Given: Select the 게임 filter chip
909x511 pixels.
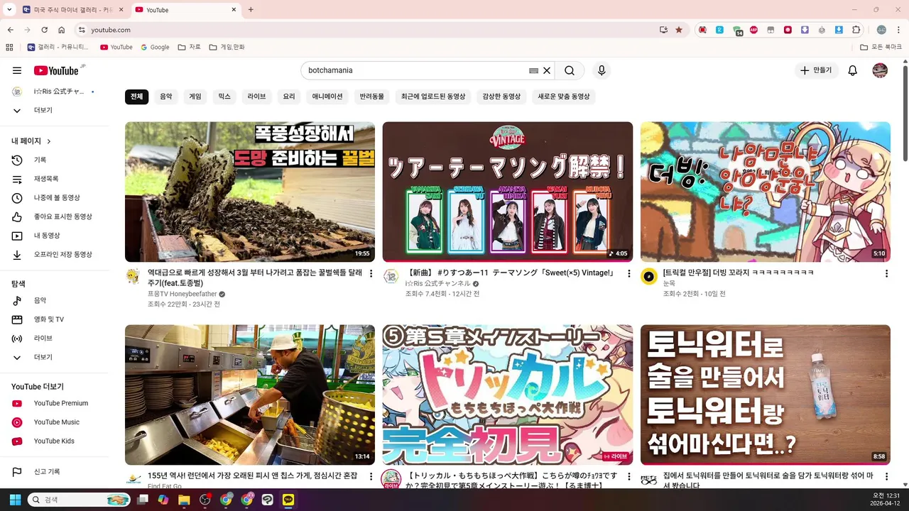Looking at the screenshot, I should tap(195, 97).
